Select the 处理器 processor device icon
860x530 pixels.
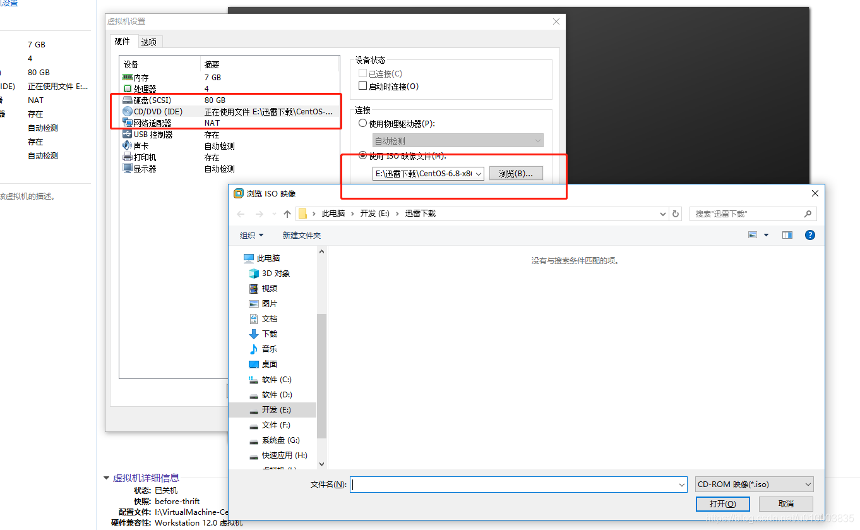click(128, 89)
